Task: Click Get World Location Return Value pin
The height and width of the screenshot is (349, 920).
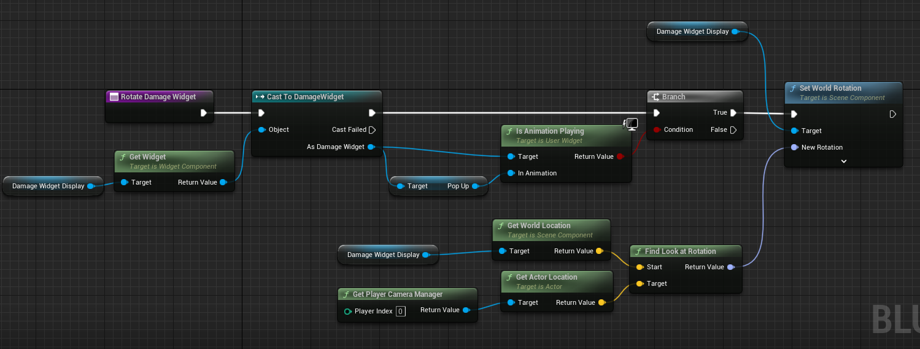Action: tap(599, 251)
